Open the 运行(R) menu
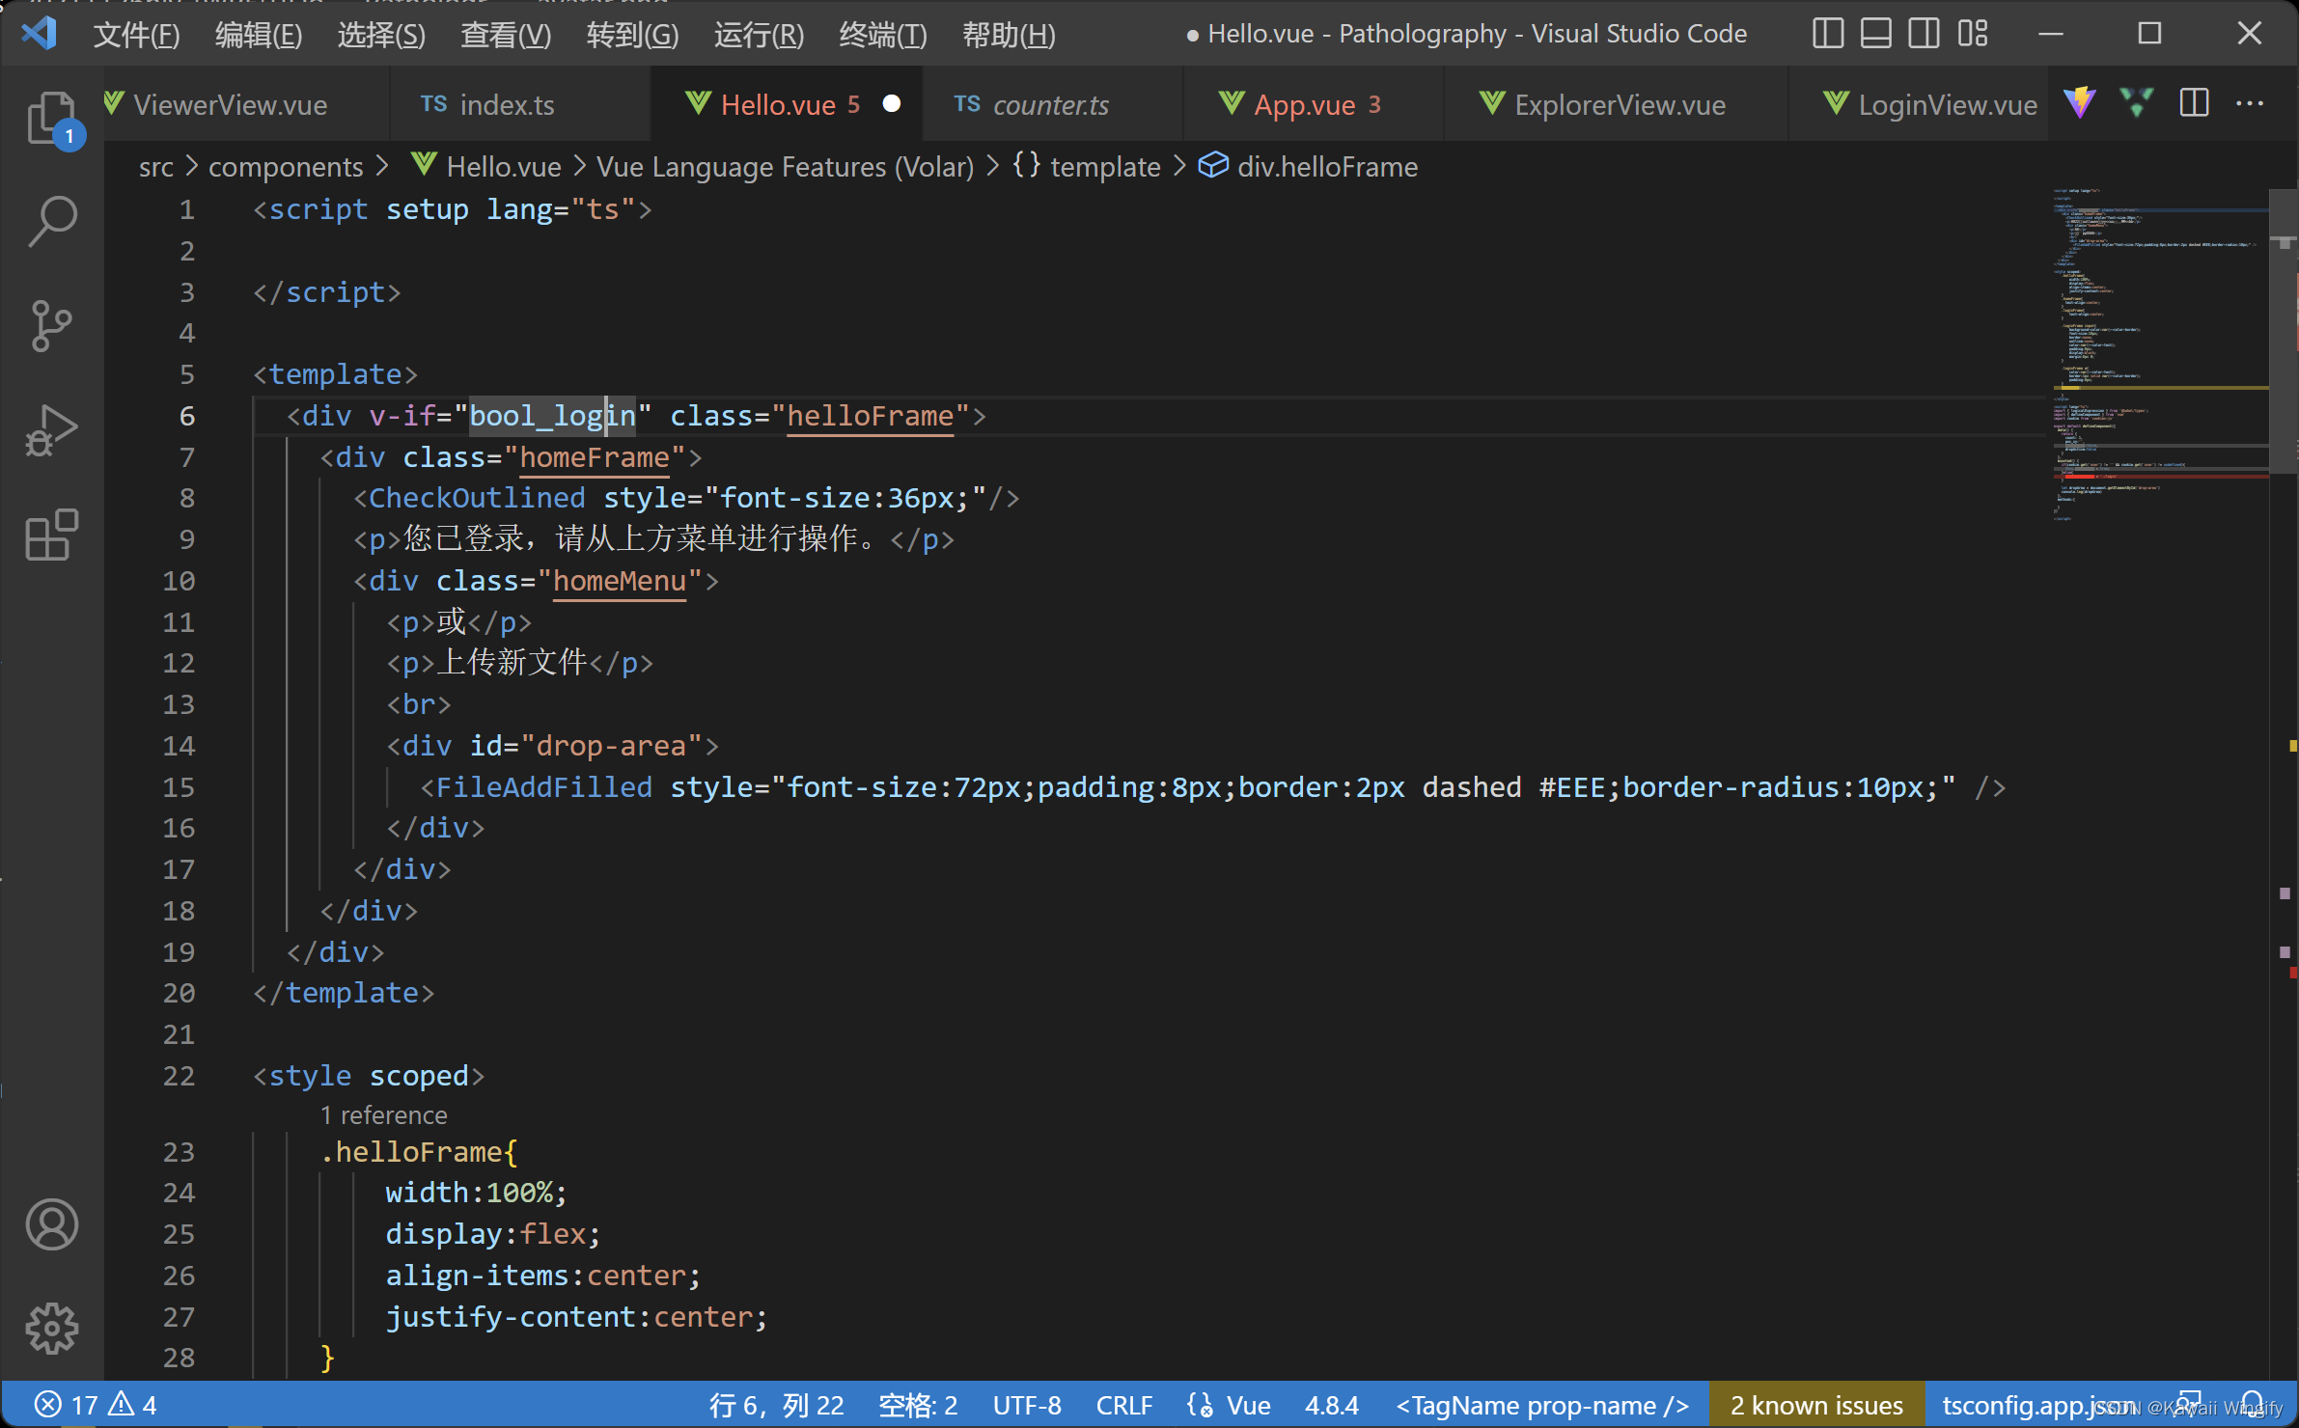The width and height of the screenshot is (2299, 1428). (759, 34)
